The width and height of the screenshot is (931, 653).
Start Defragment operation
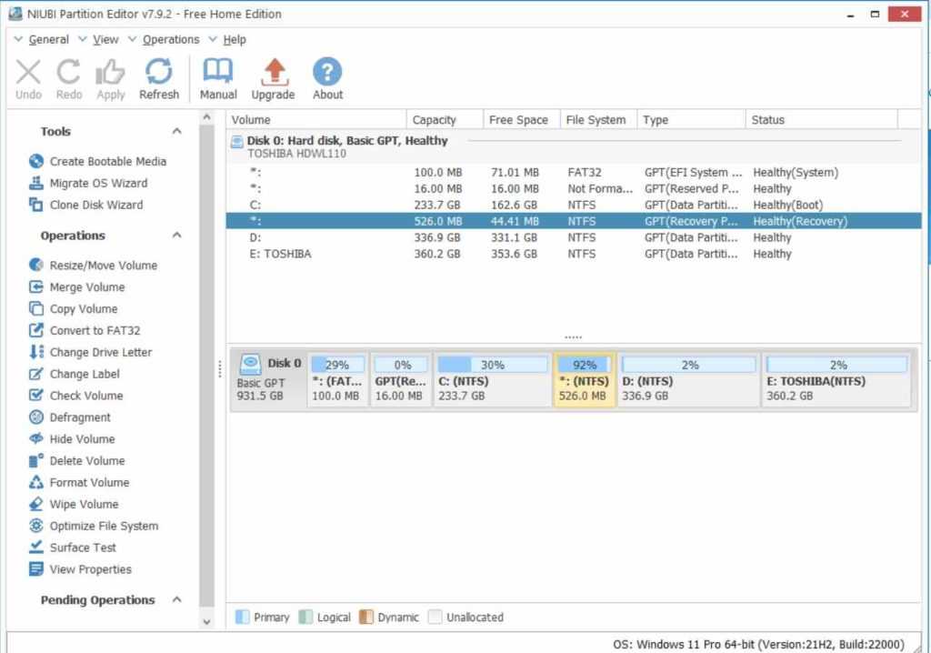click(69, 417)
